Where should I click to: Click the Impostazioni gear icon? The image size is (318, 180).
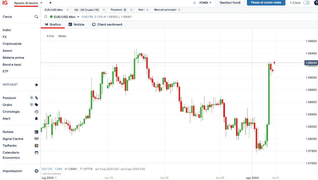37,171
